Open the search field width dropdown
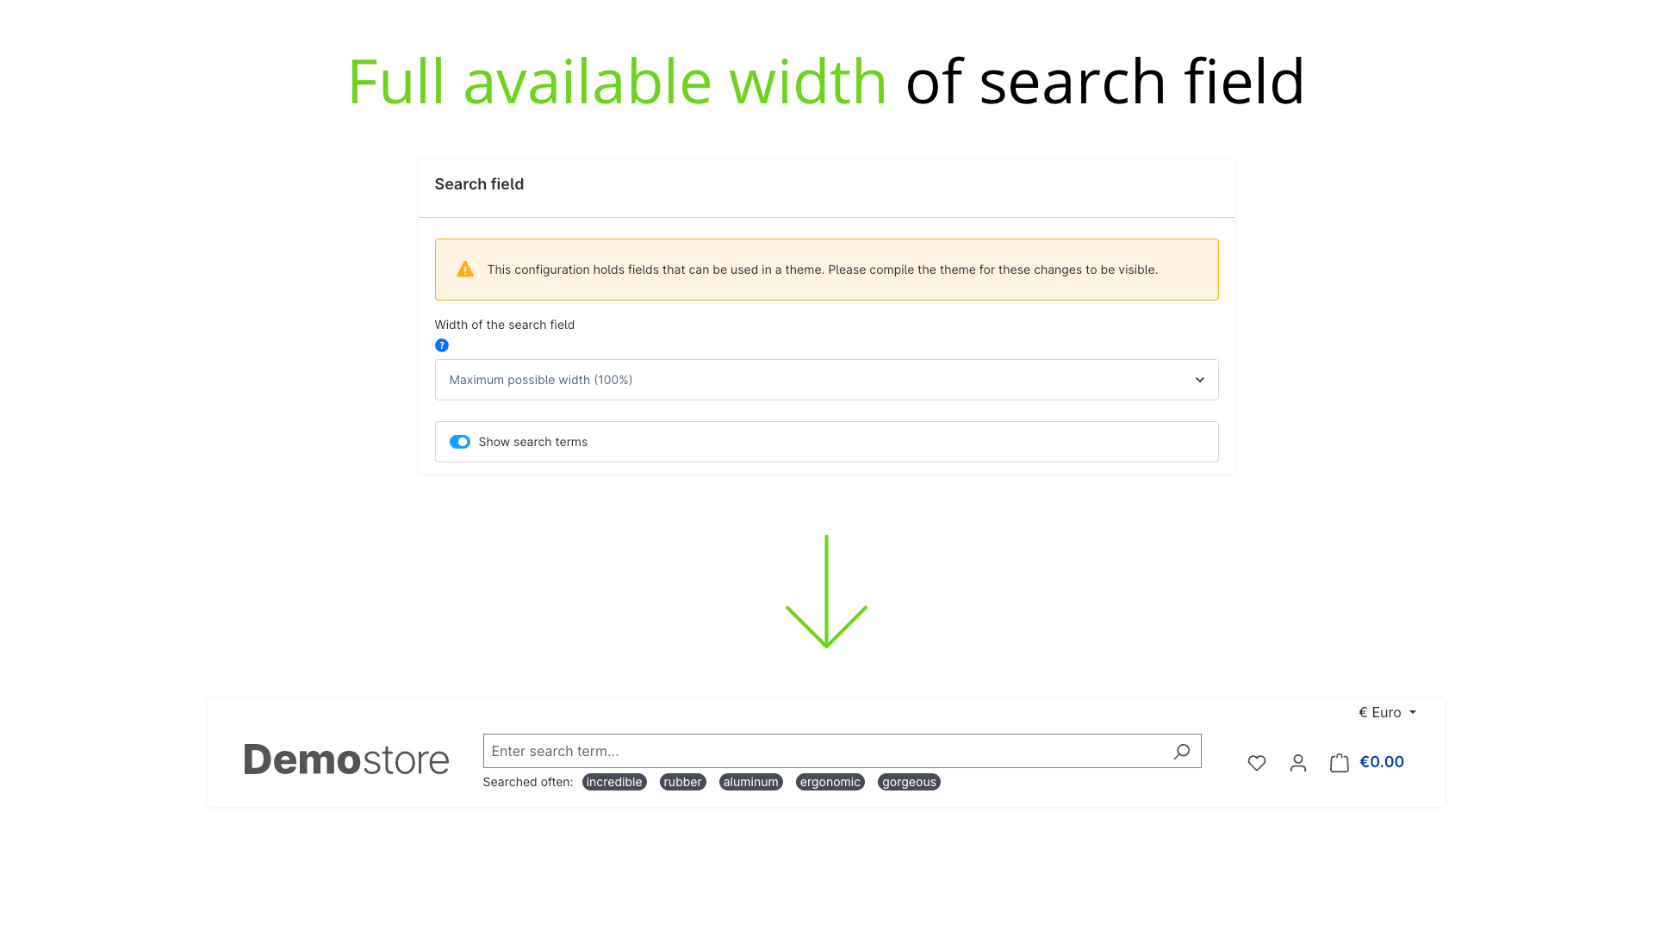Viewport: 1654px width, 930px height. [825, 380]
